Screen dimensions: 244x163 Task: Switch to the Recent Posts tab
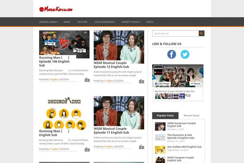click(x=192, y=116)
